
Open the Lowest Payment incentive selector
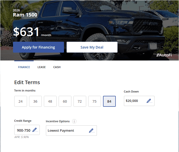(71, 130)
